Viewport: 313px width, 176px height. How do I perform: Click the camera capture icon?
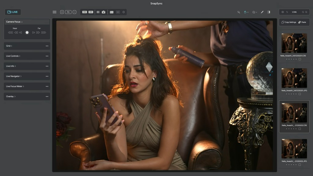[104, 12]
